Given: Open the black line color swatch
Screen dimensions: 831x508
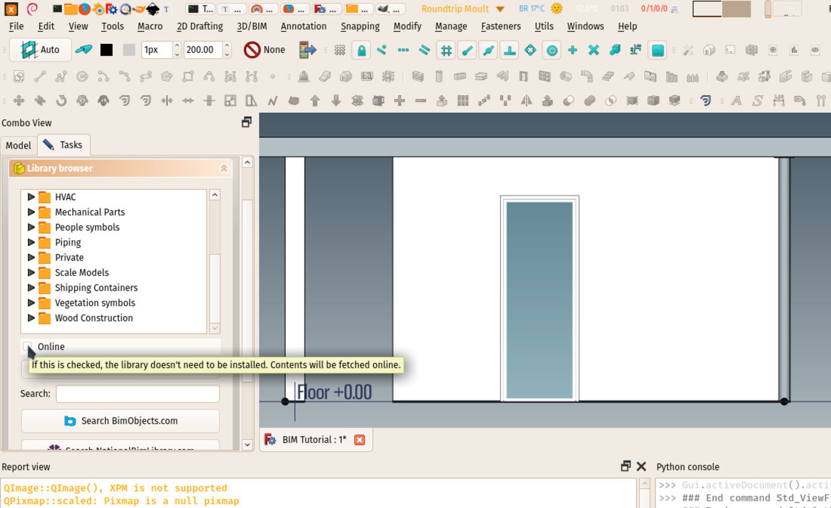Looking at the screenshot, I should [106, 50].
